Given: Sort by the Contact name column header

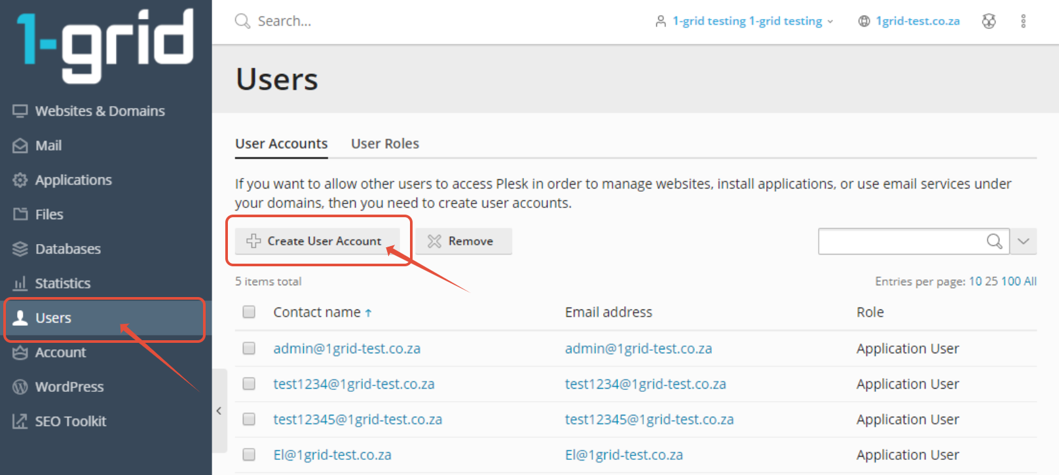Looking at the screenshot, I should tap(317, 313).
